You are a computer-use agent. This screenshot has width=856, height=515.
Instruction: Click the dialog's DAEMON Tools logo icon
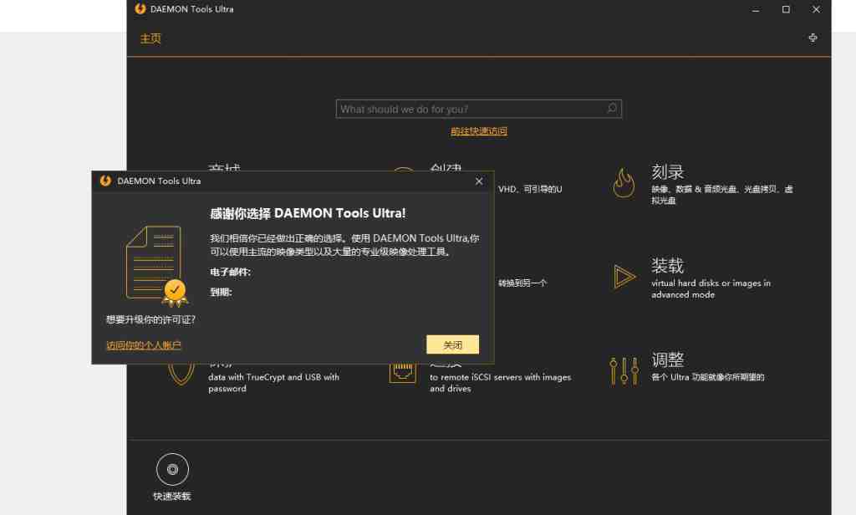point(104,181)
